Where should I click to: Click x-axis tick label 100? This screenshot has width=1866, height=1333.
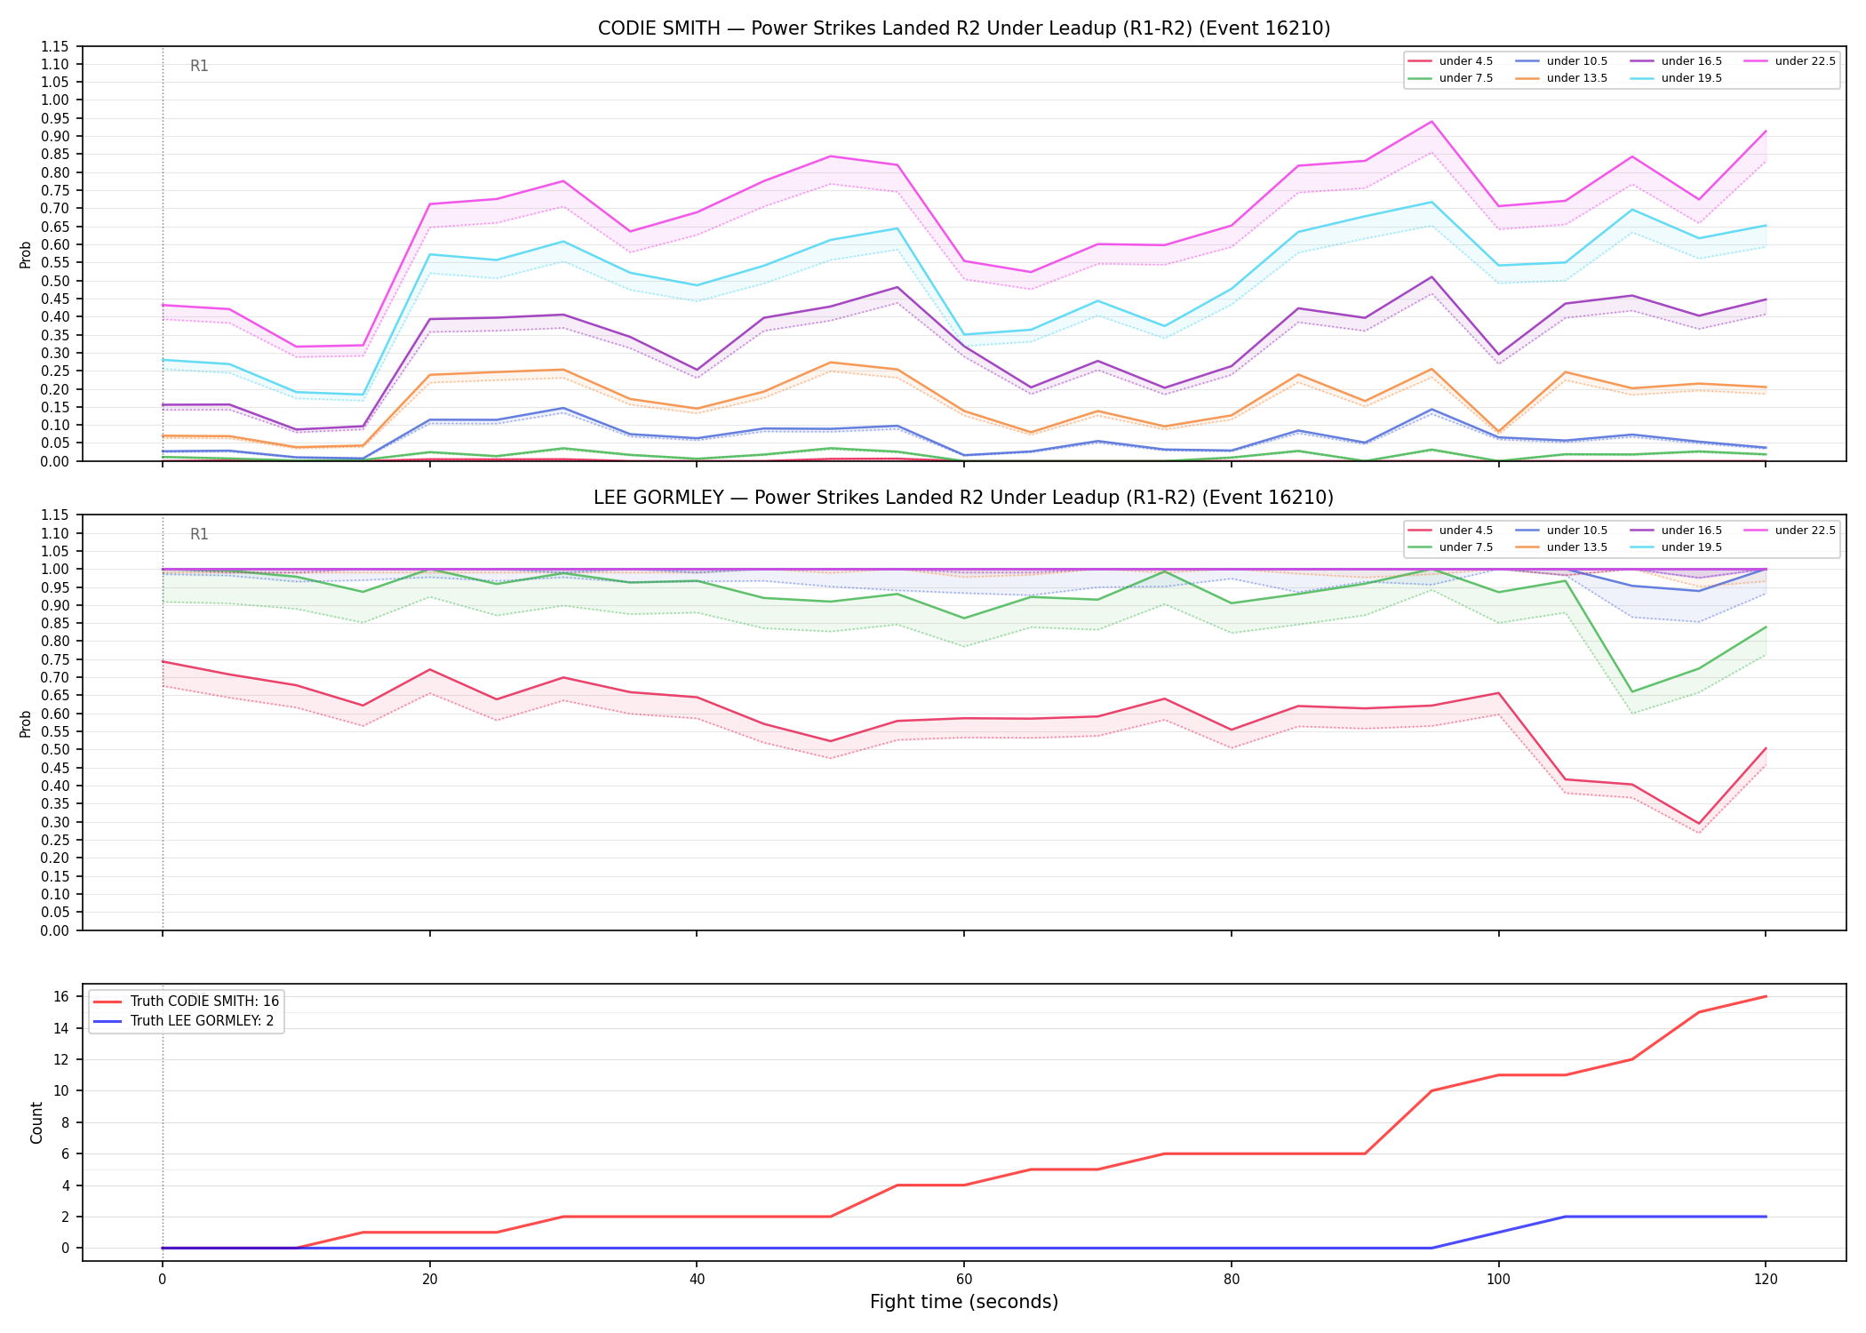pyautogui.click(x=1499, y=1280)
